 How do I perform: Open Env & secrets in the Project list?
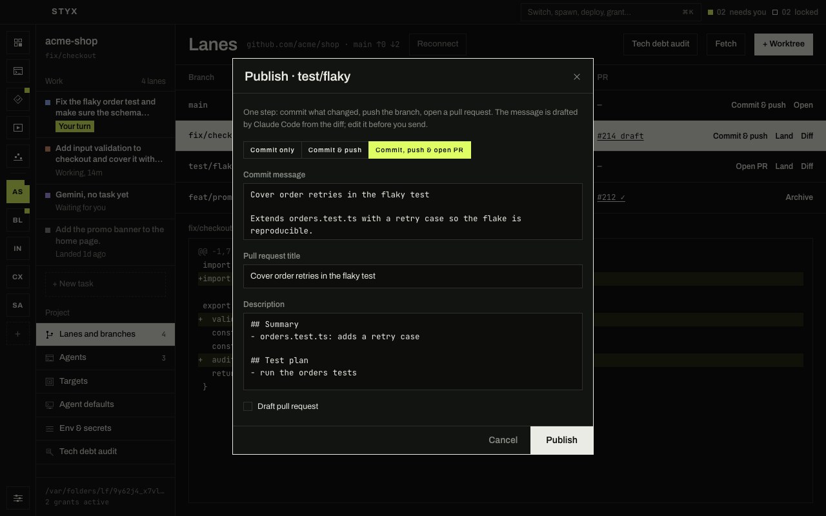tap(105, 428)
